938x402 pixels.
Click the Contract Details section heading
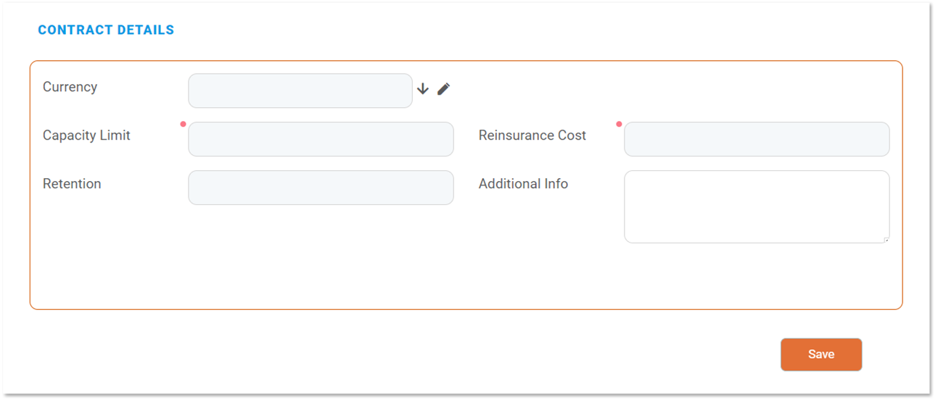tap(106, 30)
